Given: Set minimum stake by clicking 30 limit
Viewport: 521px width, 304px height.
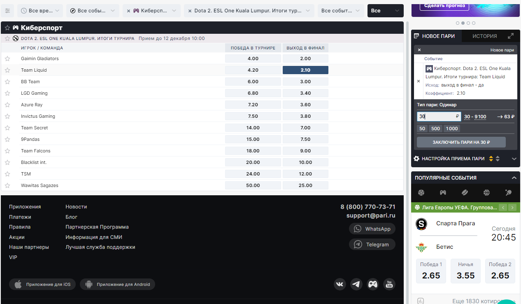Looking at the screenshot, I should pyautogui.click(x=467, y=117).
